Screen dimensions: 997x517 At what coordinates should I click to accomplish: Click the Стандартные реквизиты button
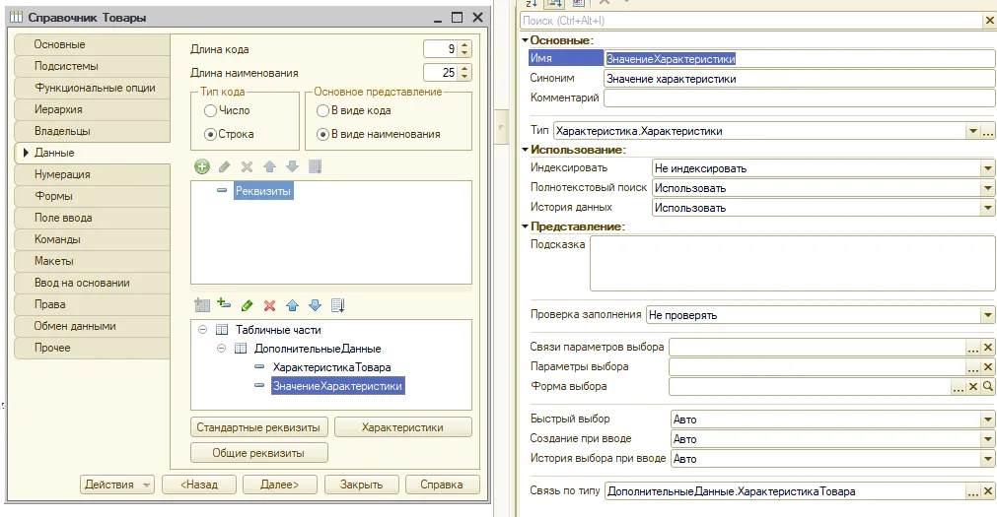[258, 427]
